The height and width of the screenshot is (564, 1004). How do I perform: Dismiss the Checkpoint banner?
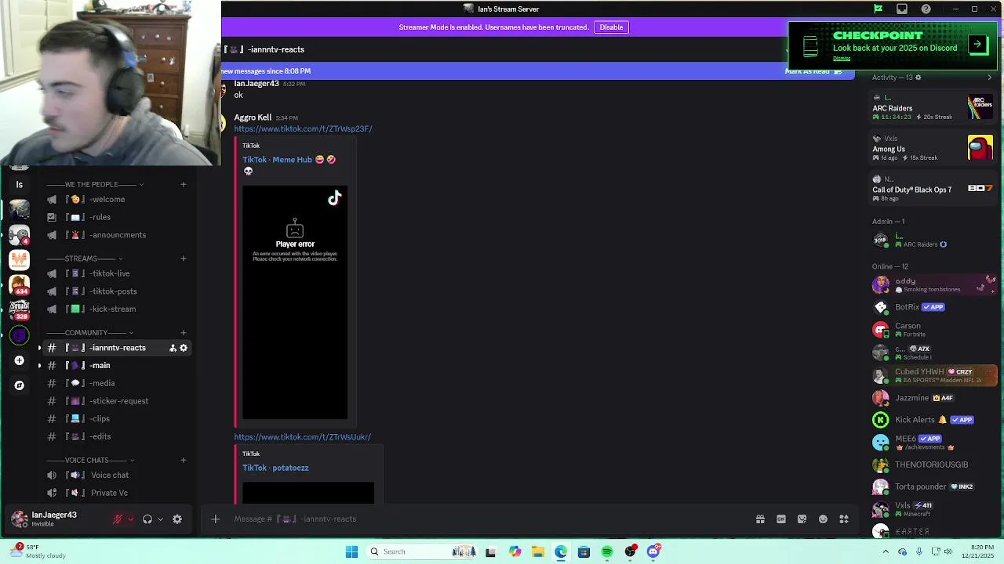[842, 58]
